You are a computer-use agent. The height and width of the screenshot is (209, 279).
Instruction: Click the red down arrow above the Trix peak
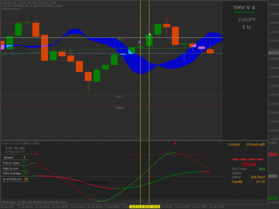pyautogui.click(x=175, y=143)
